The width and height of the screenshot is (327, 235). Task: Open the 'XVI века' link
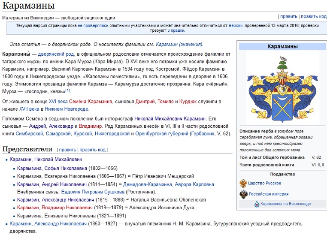58,102
